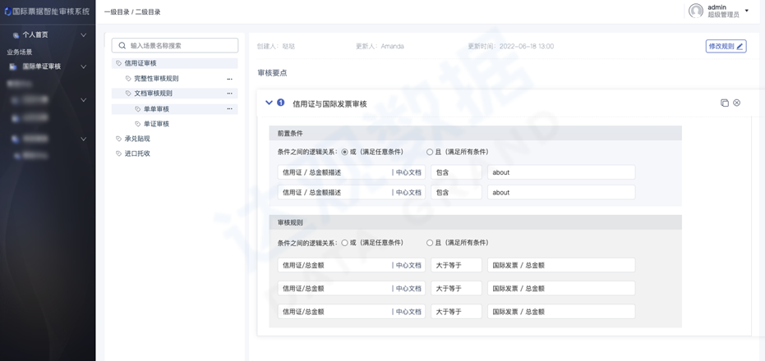Screen dimensions: 765x361
Task: Click the 更新时间 2022-06-18 13:00 text
Action: click(511, 46)
